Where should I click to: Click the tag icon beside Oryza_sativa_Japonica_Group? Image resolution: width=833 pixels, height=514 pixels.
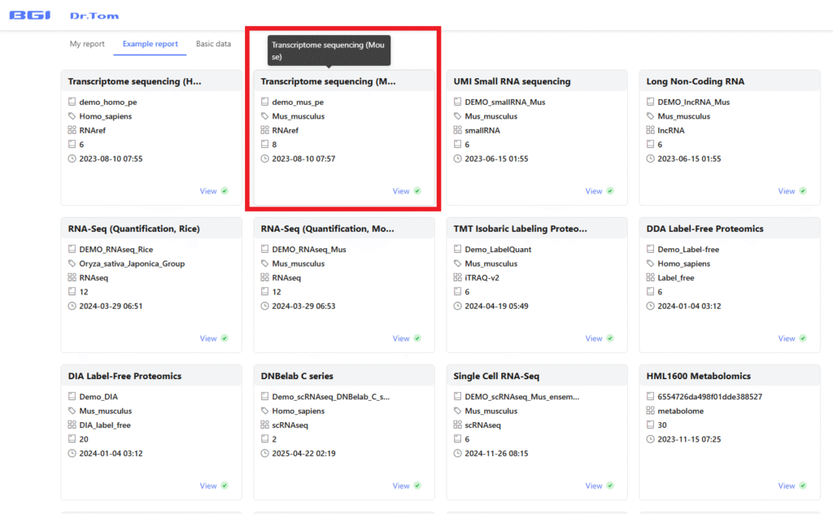click(72, 264)
